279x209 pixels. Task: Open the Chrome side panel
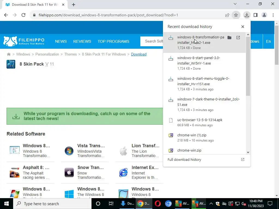(256, 15)
